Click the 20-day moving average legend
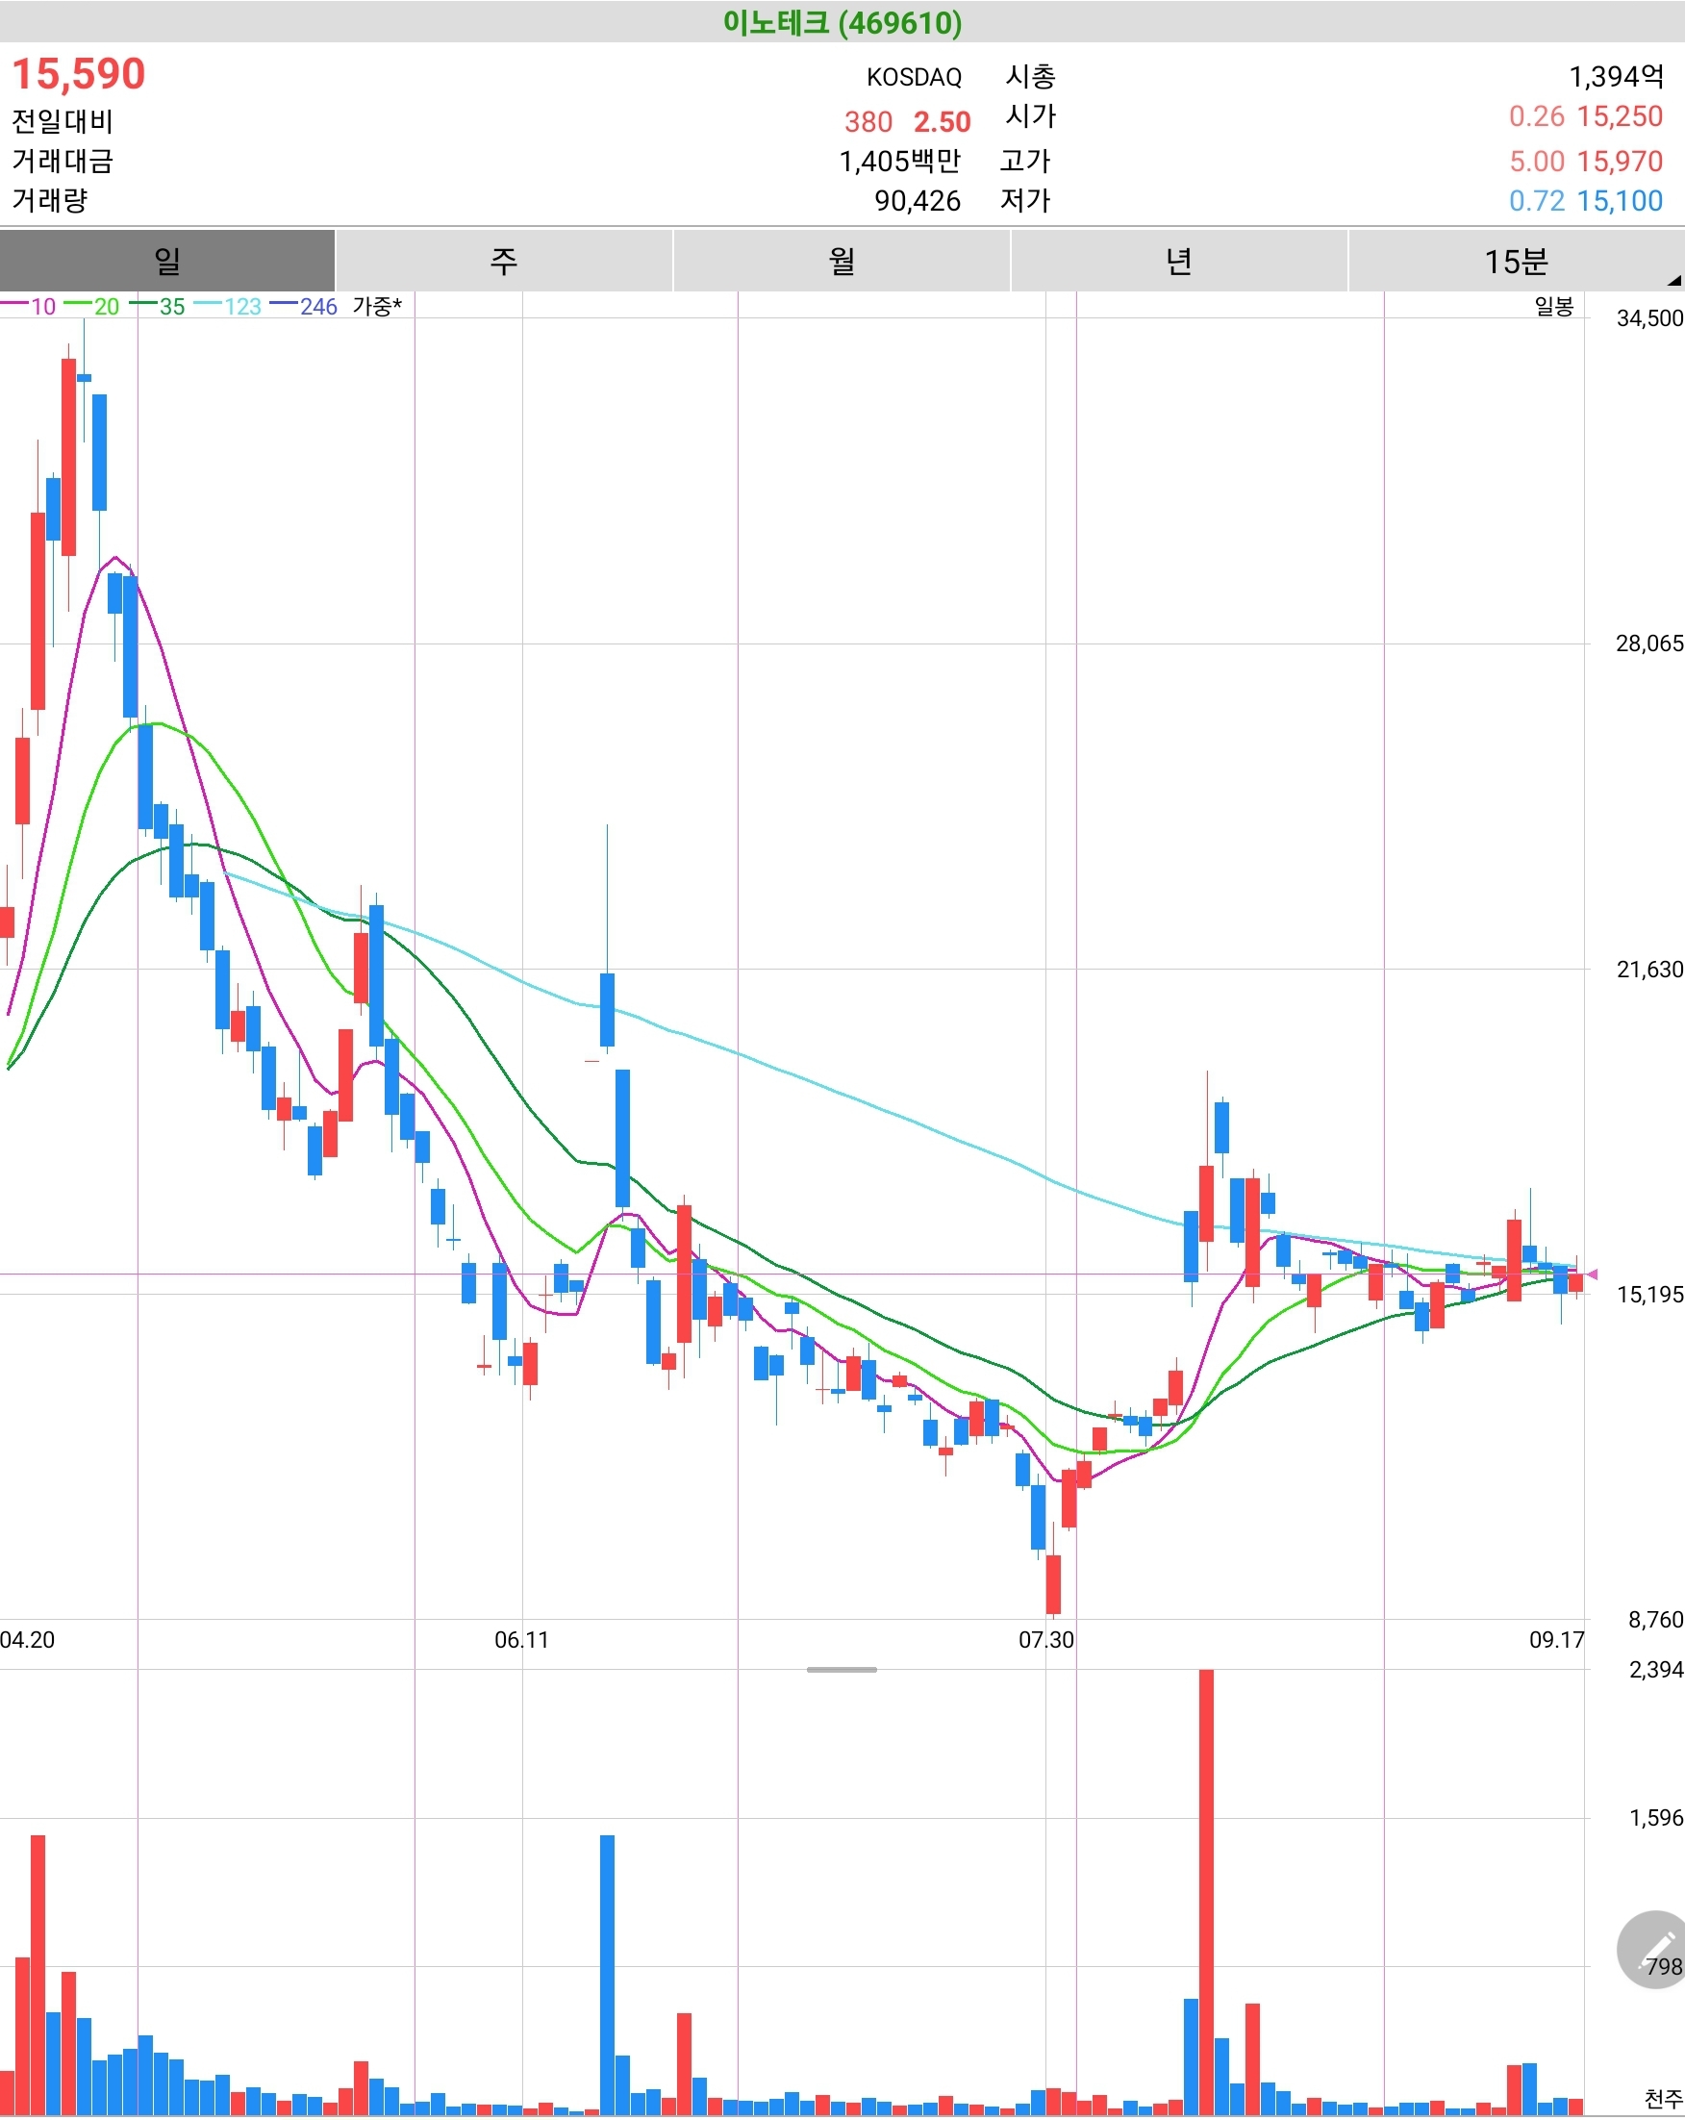The height and width of the screenshot is (2120, 1685). pos(92,306)
